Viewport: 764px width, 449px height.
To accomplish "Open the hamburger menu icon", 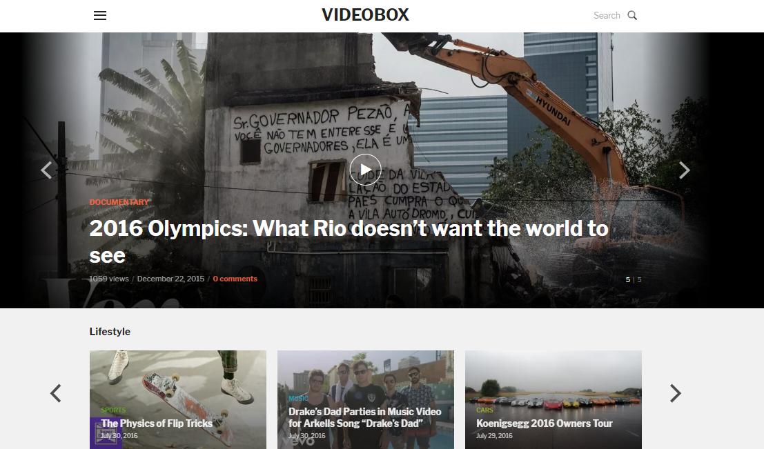I will (100, 16).
